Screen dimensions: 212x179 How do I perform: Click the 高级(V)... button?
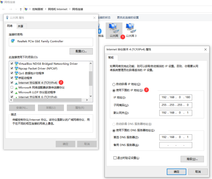[x=192, y=159]
